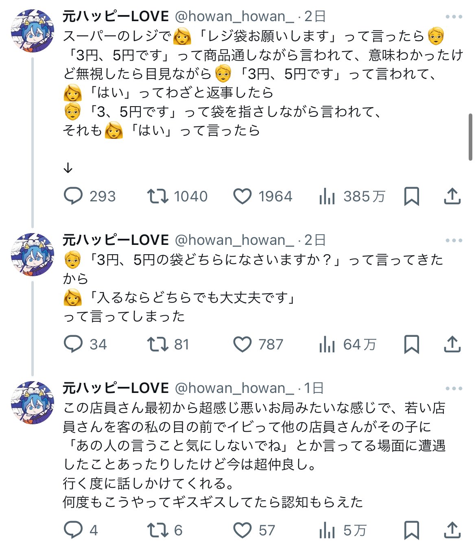Open @howan_howan_ handle on the third tweet

point(234,388)
